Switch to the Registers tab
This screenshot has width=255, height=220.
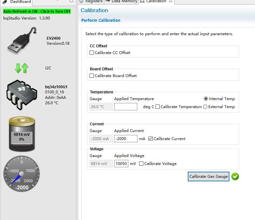pyautogui.click(x=91, y=1)
